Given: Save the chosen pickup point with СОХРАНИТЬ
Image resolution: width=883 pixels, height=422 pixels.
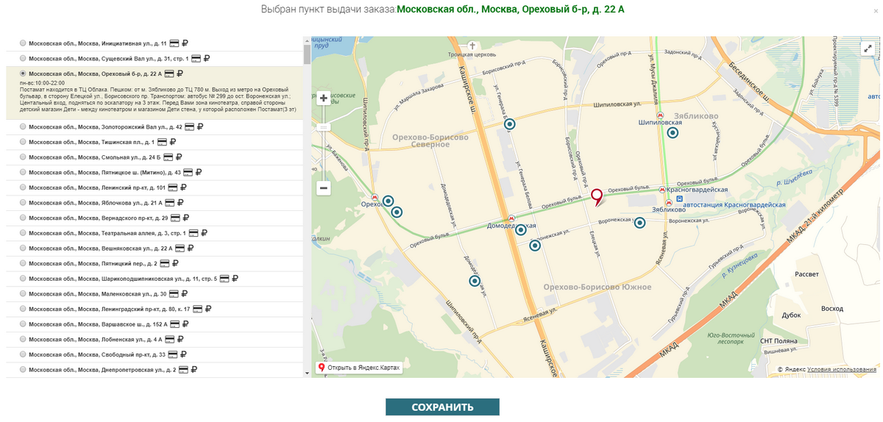Looking at the screenshot, I should tap(442, 407).
